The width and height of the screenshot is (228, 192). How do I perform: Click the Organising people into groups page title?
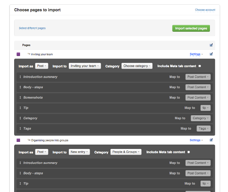tap(50, 140)
